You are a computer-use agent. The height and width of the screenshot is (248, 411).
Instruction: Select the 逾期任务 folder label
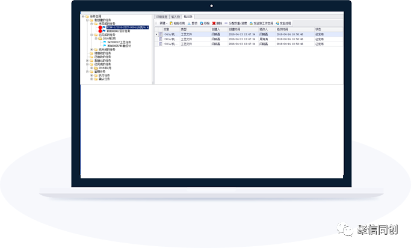100,71
